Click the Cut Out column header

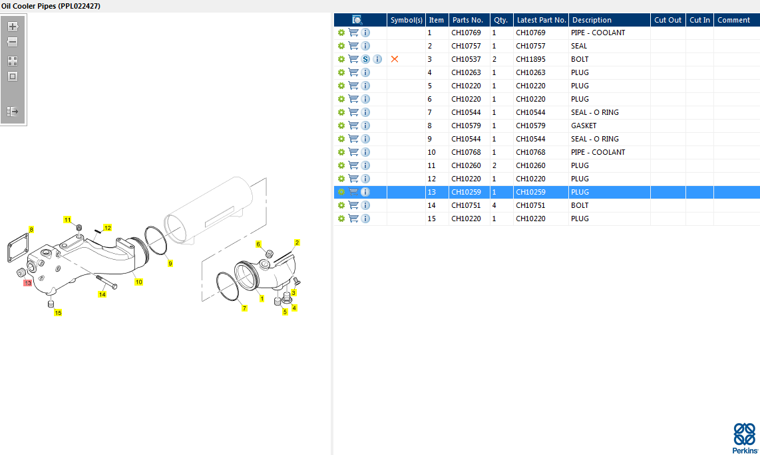click(x=668, y=20)
